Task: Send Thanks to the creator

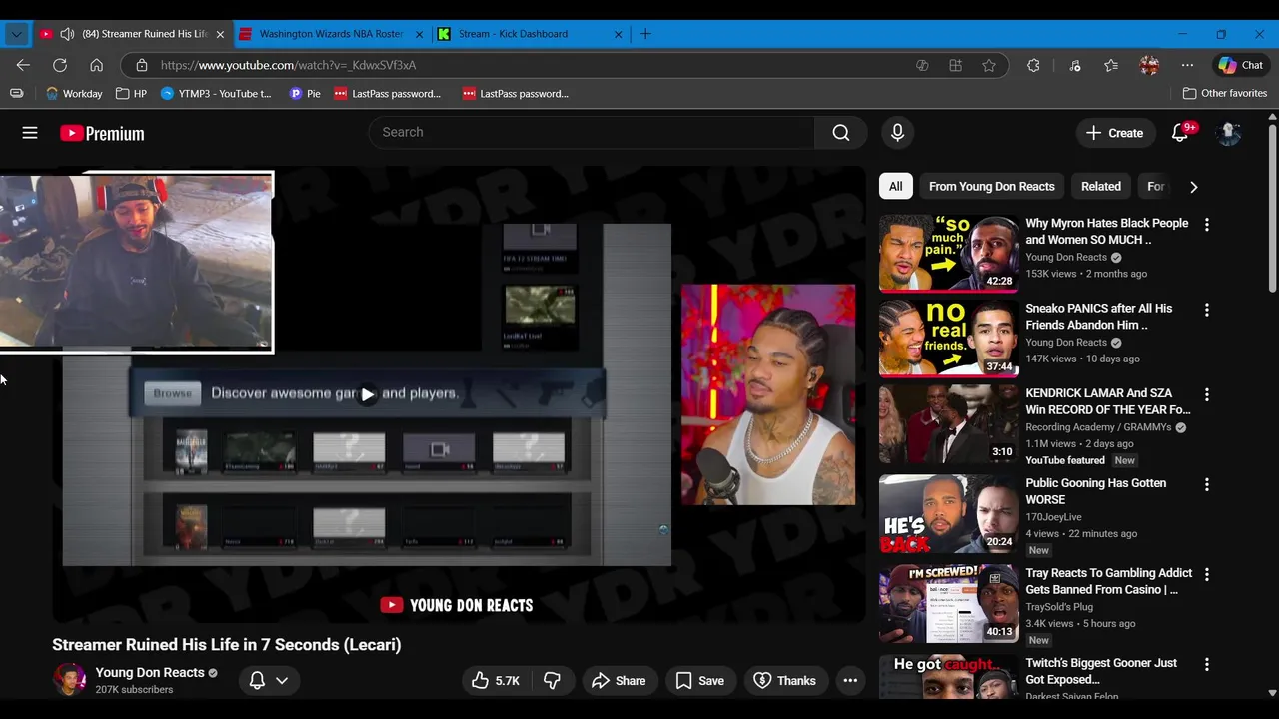Action: [x=785, y=681]
